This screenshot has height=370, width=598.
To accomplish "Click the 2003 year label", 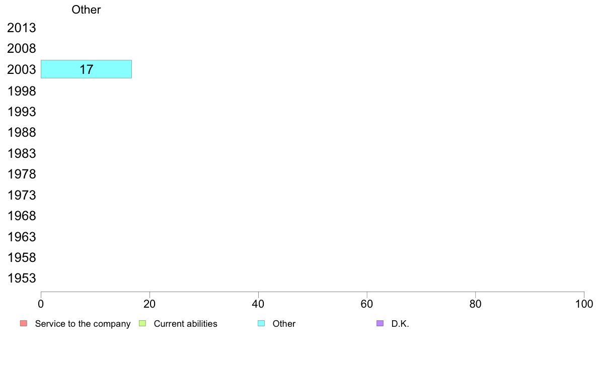I will tap(21, 70).
